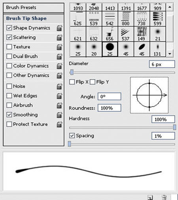This screenshot has height=200, width=178.
Task: Select the soft round 20 brush preset
Action: tap(94, 49)
